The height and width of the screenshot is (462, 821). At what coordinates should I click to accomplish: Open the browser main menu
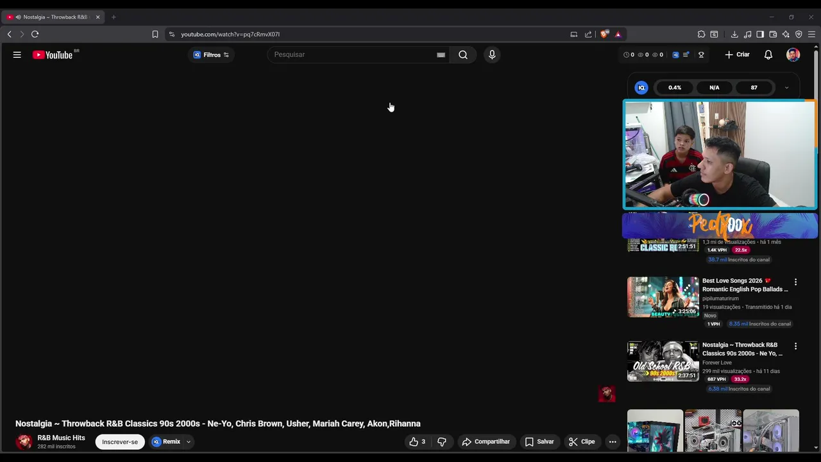tap(811, 34)
